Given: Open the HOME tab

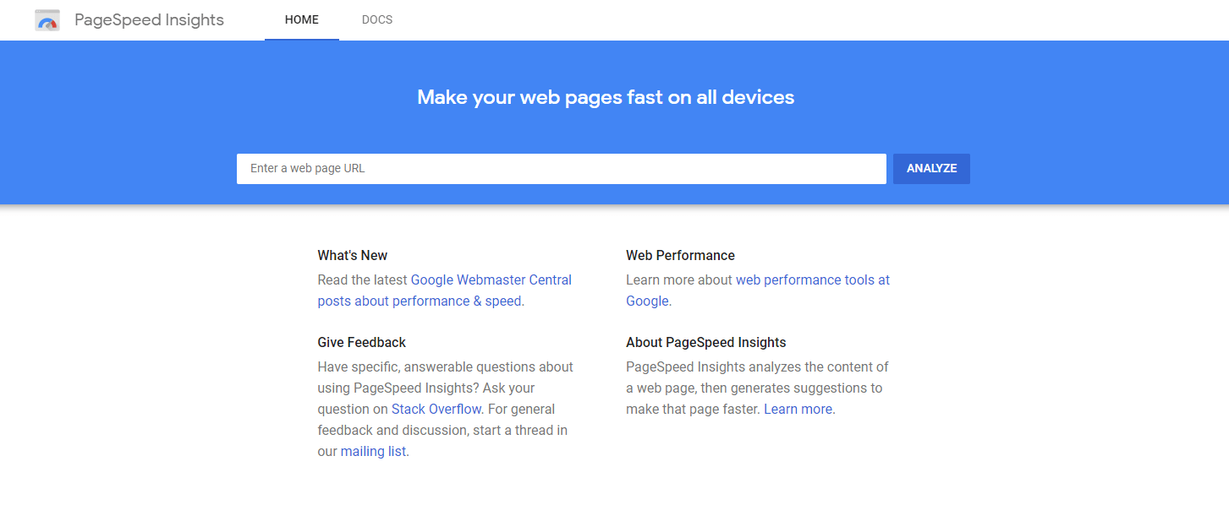Looking at the screenshot, I should tap(302, 19).
